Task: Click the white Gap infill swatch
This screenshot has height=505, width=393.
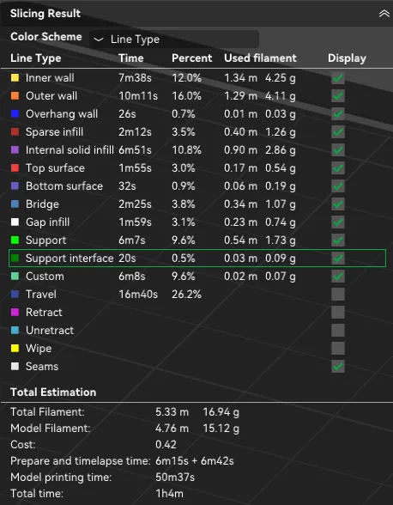Action: pyautogui.click(x=15, y=222)
